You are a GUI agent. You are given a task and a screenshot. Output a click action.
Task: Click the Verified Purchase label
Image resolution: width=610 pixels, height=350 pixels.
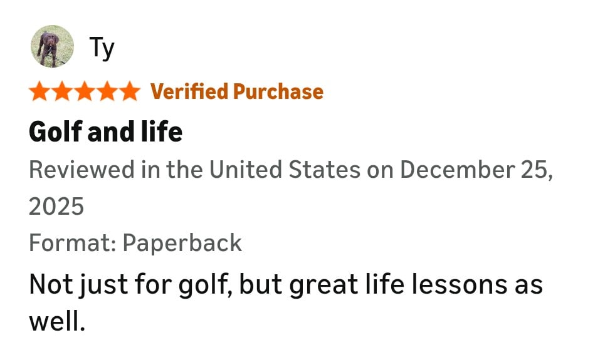pyautogui.click(x=237, y=92)
